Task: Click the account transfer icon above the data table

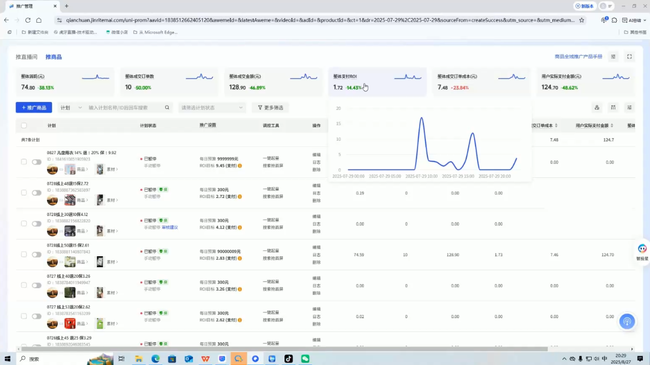Action: pos(597,108)
